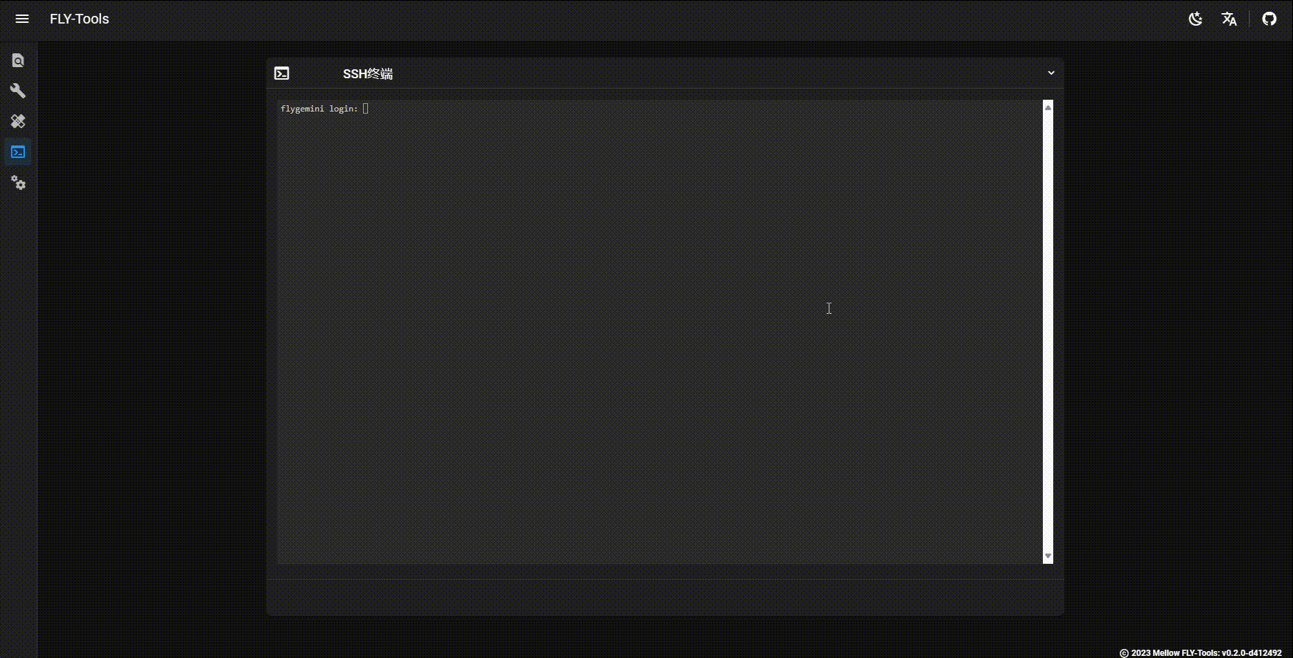This screenshot has height=658, width=1293.
Task: Click the FLY-Tools app title
Action: [79, 19]
